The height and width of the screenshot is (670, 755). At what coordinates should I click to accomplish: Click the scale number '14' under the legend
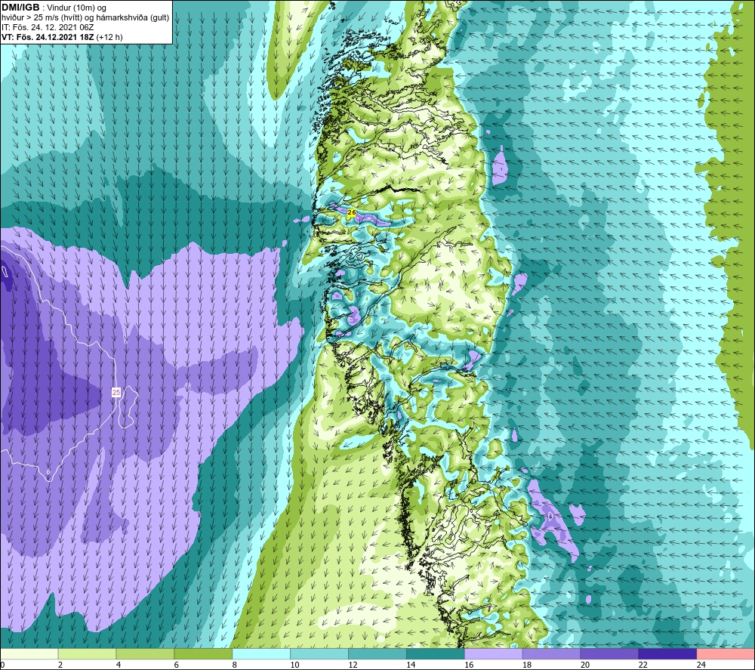click(x=411, y=665)
